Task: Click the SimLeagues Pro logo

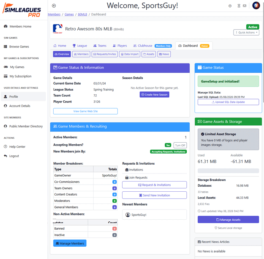Action: 22,10
